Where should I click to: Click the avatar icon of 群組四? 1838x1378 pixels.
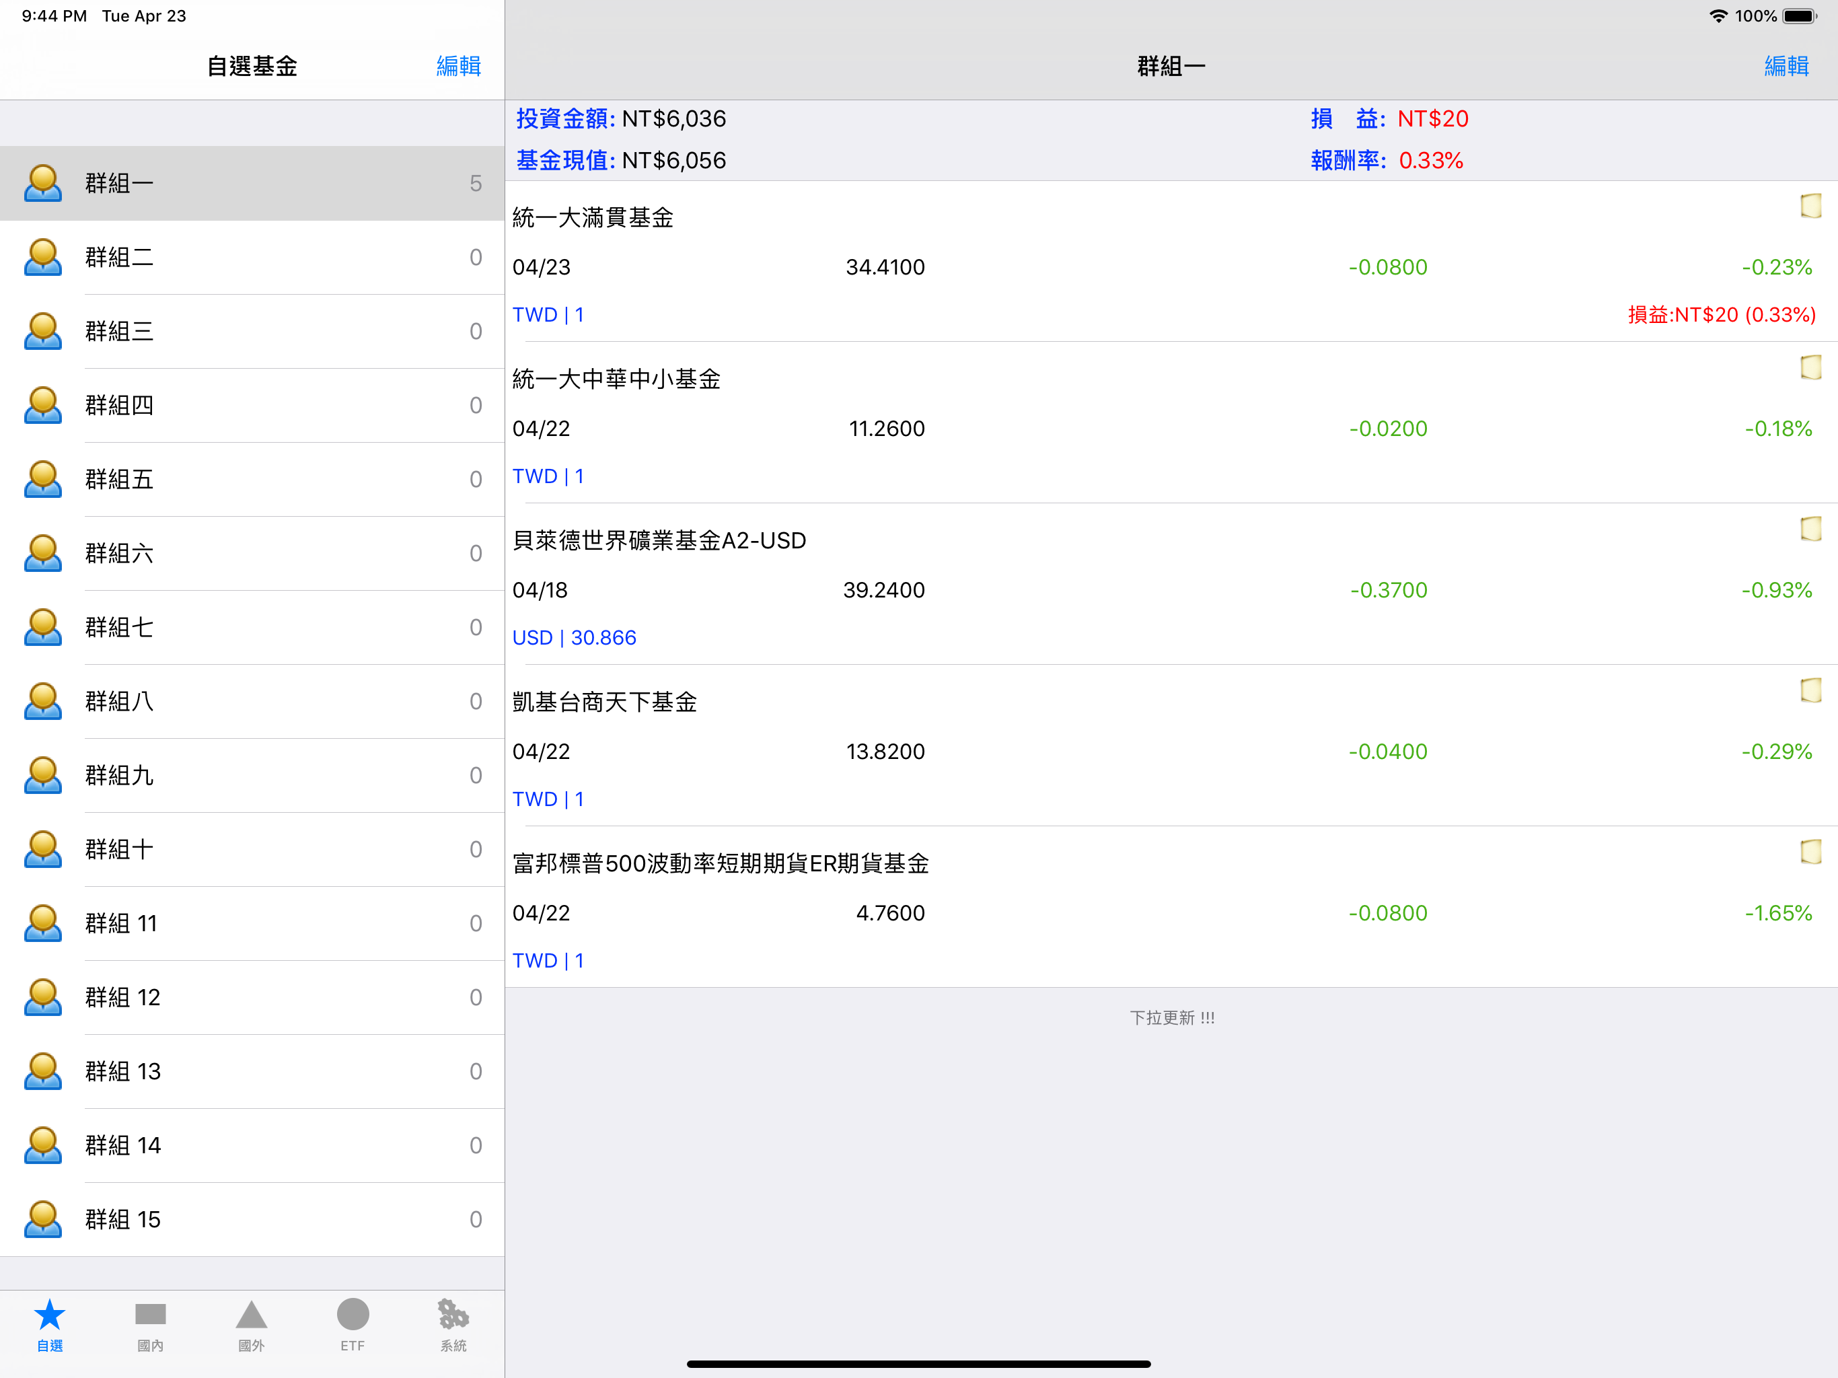point(43,405)
